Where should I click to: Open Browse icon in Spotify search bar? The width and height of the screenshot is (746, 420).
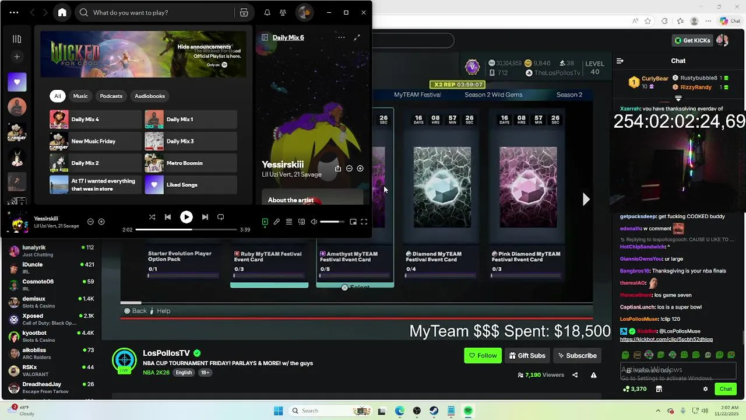point(244,13)
